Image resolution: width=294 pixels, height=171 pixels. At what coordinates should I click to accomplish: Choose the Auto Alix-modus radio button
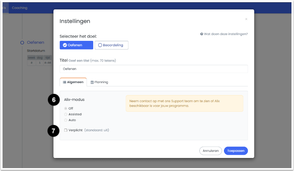66,120
